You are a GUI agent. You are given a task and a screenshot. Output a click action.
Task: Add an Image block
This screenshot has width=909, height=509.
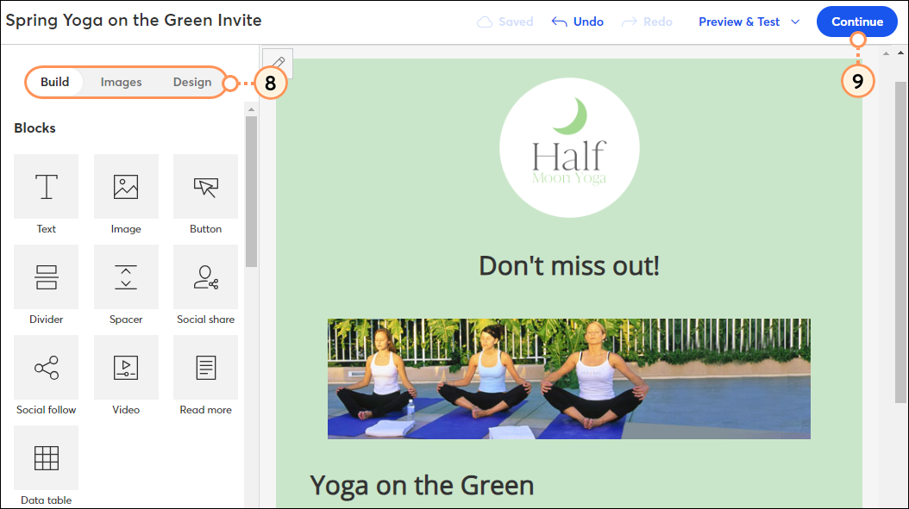(x=126, y=186)
